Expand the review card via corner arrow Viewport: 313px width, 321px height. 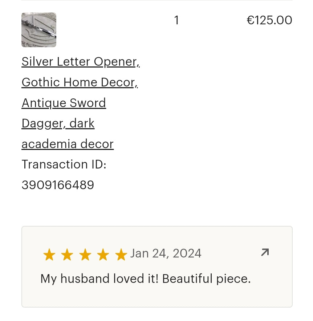click(265, 252)
